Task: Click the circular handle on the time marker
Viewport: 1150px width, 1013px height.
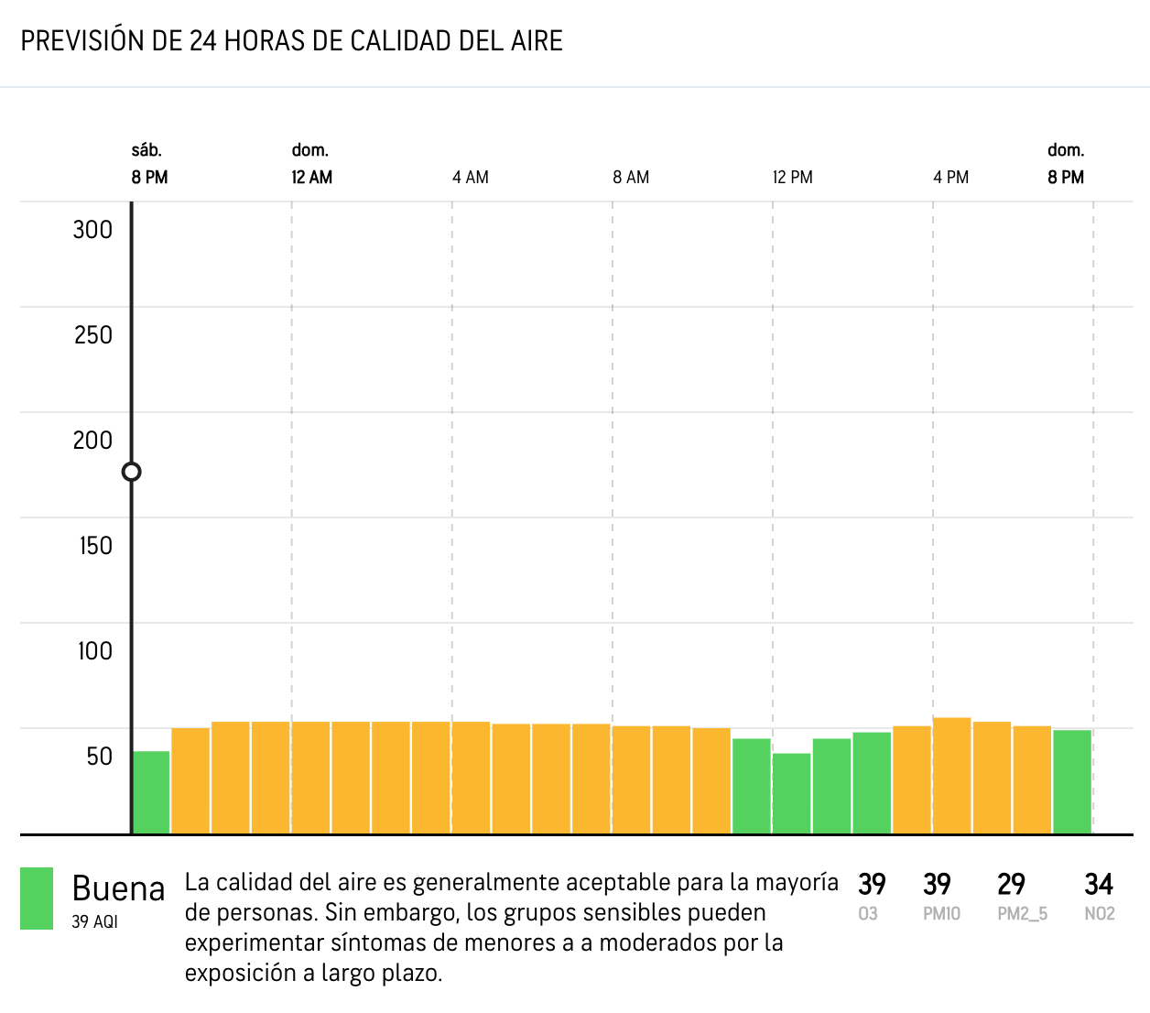Action: pyautogui.click(x=132, y=472)
